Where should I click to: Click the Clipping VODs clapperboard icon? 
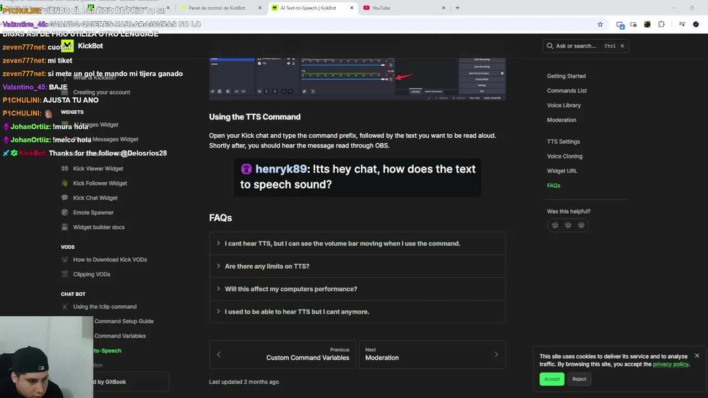65,274
